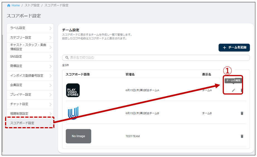Click the magnifier icon in the search box
The height and width of the screenshot is (157, 257).
(67, 57)
